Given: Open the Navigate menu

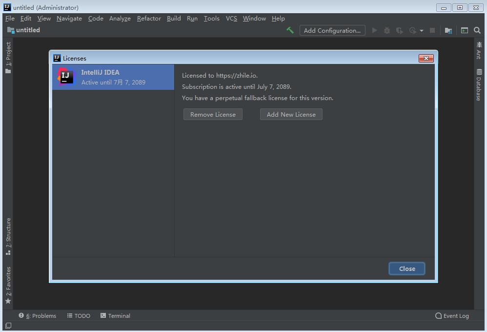Looking at the screenshot, I should point(69,19).
